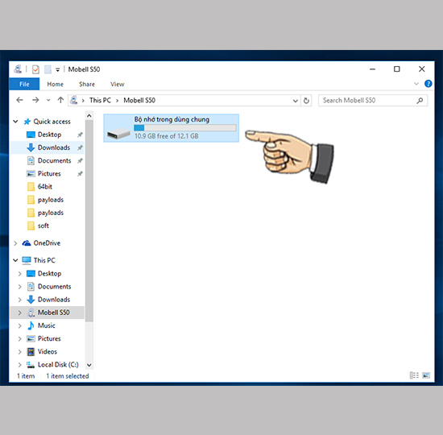
Task: Open Documents under Quick access
Action: (54, 160)
